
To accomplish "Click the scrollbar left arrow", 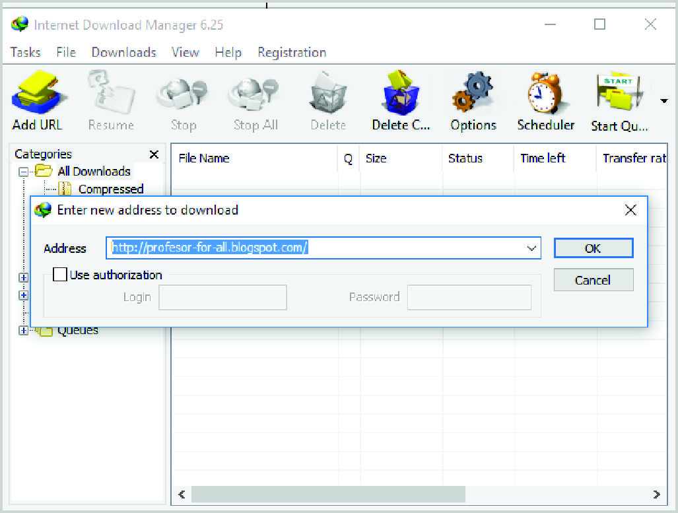I will tap(182, 494).
